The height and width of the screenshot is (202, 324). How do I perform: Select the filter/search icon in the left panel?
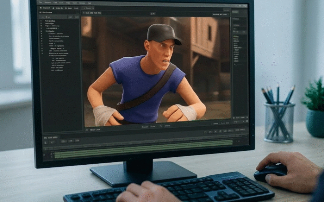(x=46, y=17)
